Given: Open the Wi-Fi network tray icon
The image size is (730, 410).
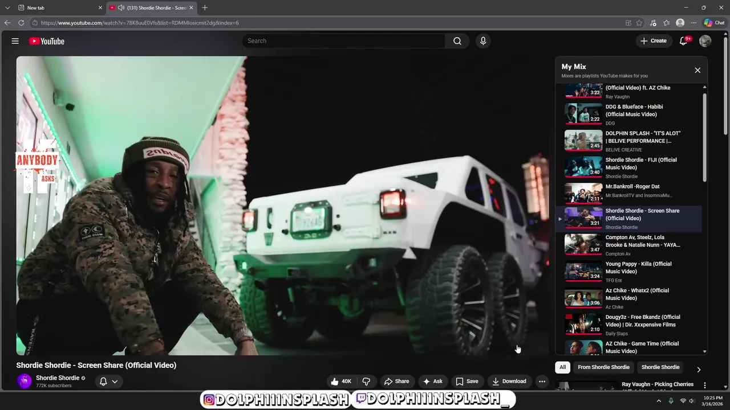Looking at the screenshot, I should (683, 401).
